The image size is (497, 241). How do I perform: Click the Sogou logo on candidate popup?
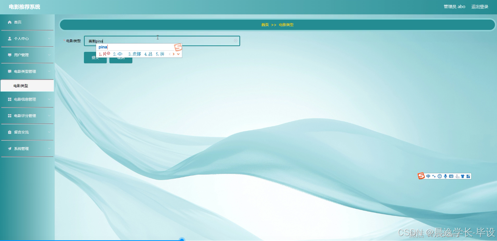point(178,47)
